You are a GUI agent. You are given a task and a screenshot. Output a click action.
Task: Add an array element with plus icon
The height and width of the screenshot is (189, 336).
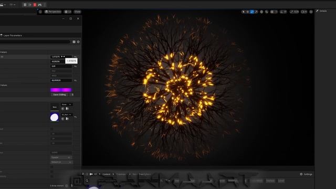67,186
